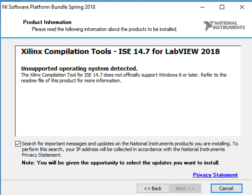
Task: Click 'Unsupported operating system detected.' text
Action: 79,69
